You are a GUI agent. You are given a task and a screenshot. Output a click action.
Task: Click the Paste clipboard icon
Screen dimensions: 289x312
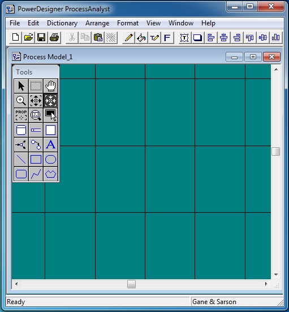pos(98,37)
